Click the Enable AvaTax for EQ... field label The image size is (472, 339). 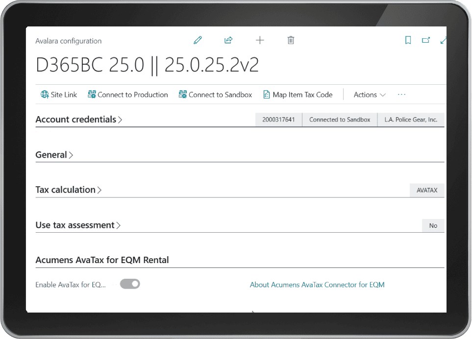(x=71, y=285)
